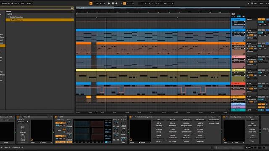Click the Stop button in transport
The height and width of the screenshot is (151, 269).
point(113,3)
